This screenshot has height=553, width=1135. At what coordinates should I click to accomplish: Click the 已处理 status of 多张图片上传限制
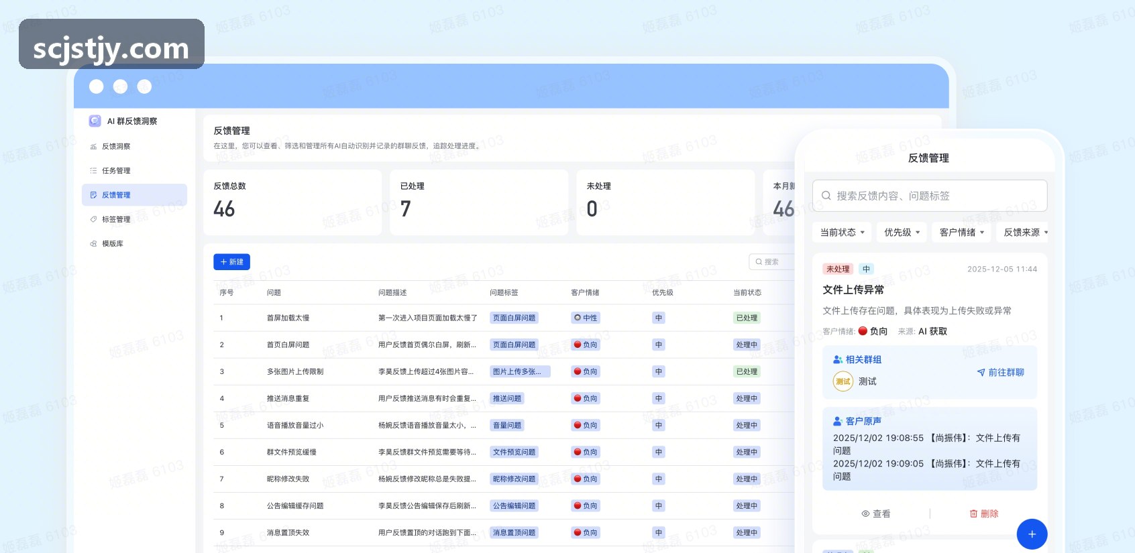point(747,372)
